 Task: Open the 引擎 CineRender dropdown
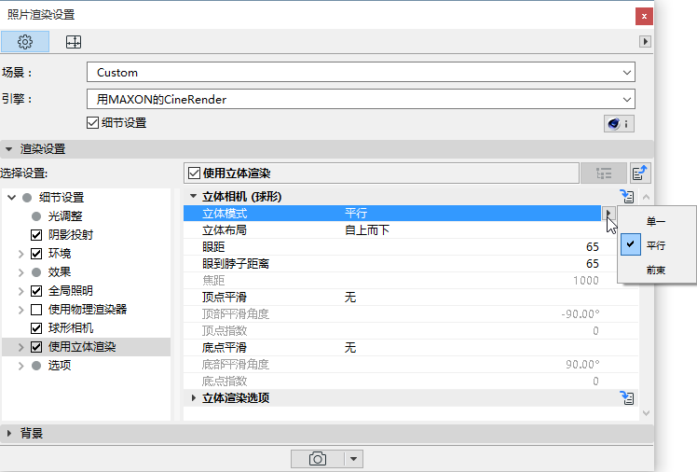point(361,99)
